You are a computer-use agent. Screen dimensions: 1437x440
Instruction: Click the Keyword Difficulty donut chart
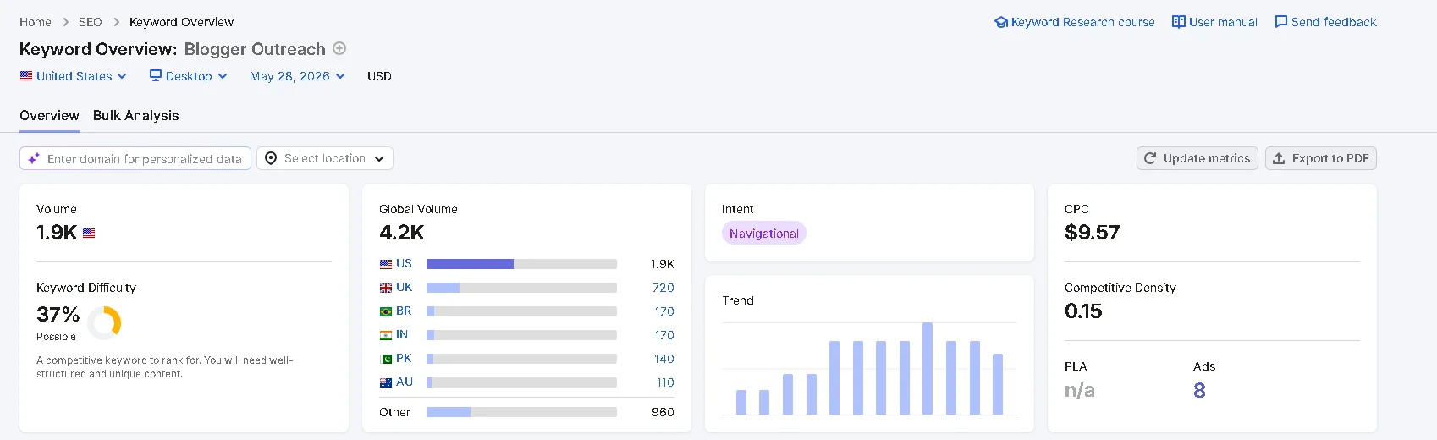point(104,322)
